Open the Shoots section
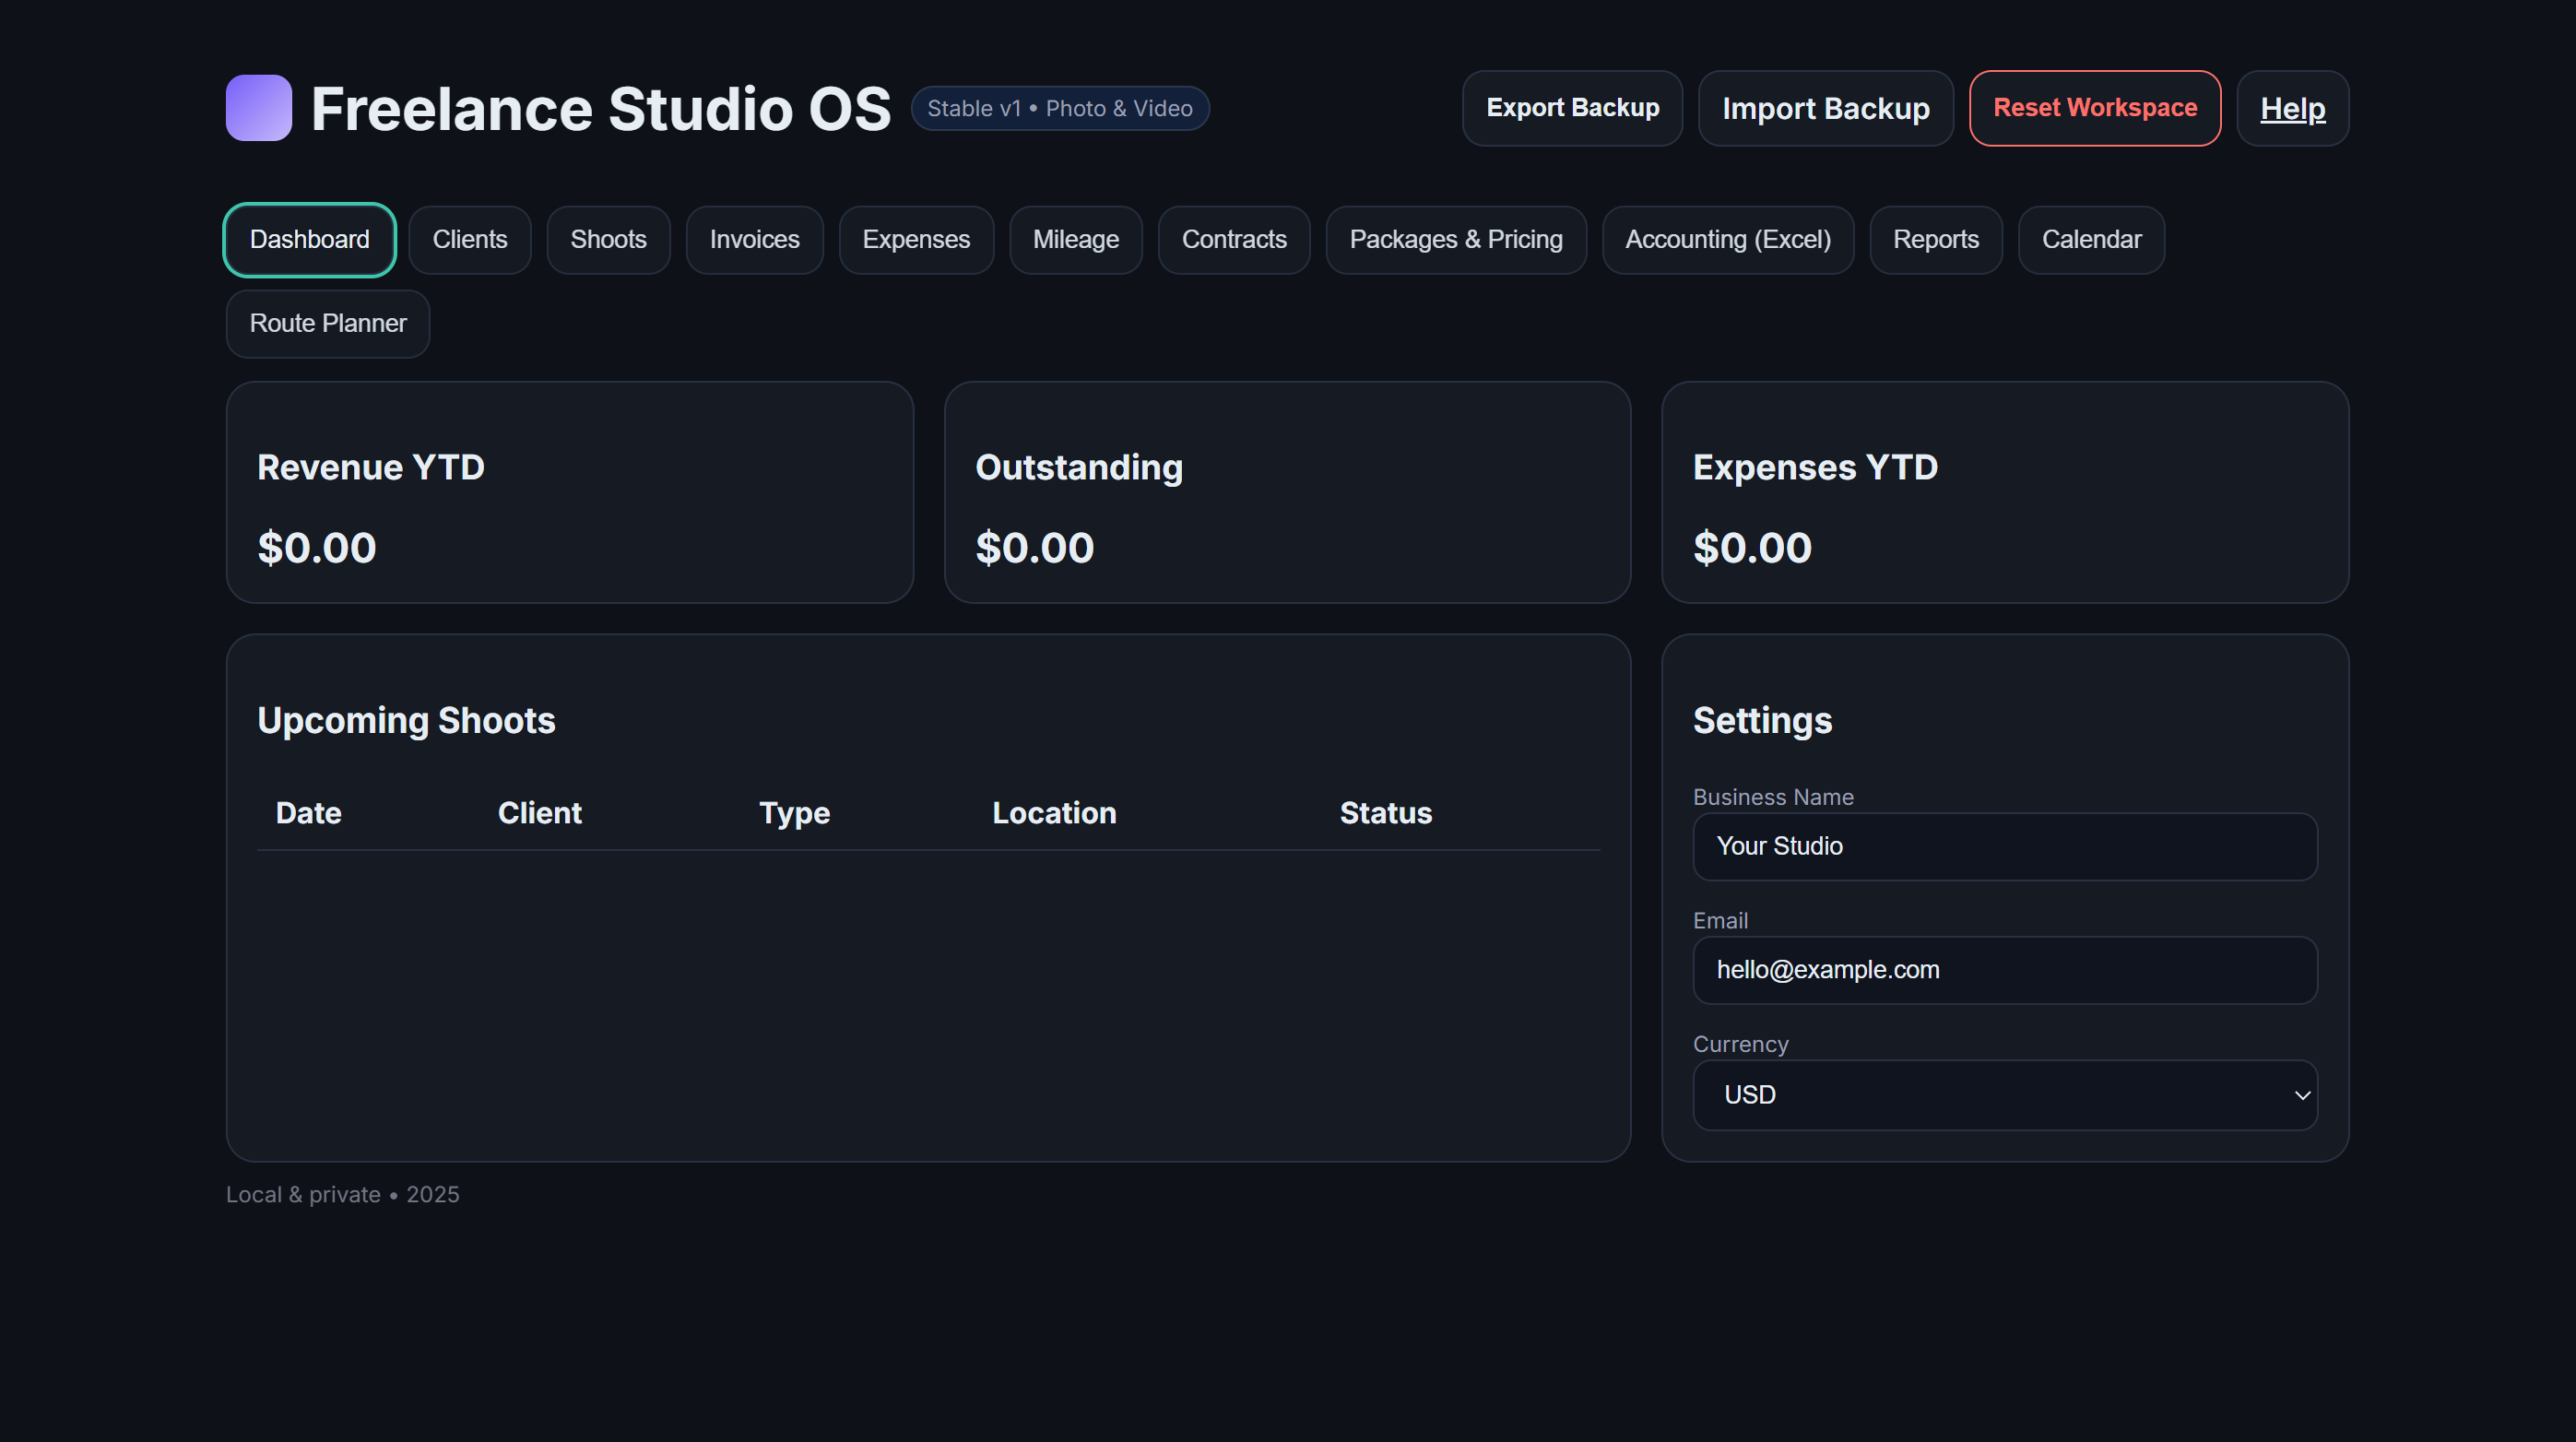Image resolution: width=2576 pixels, height=1442 pixels. tap(608, 240)
